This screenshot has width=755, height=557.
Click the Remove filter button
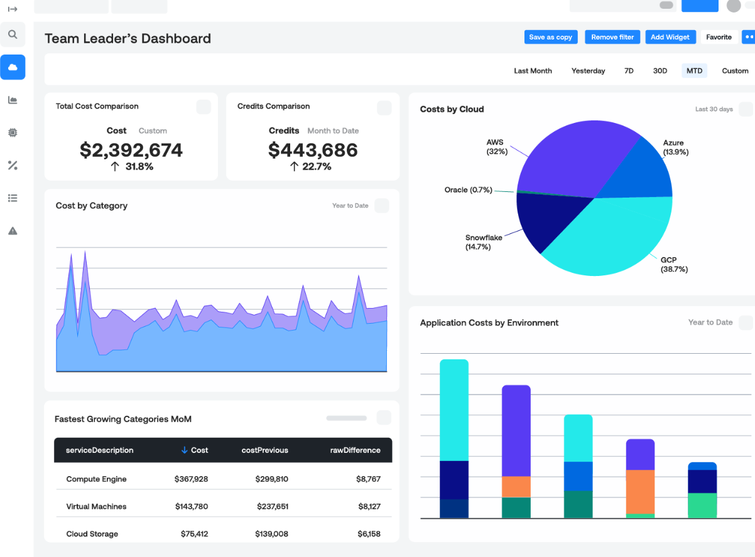(612, 37)
